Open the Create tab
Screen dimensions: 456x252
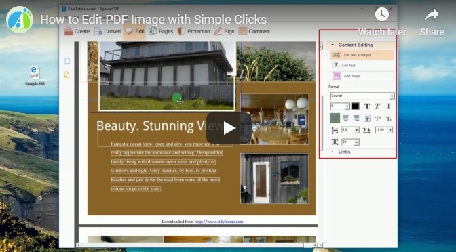pos(77,31)
